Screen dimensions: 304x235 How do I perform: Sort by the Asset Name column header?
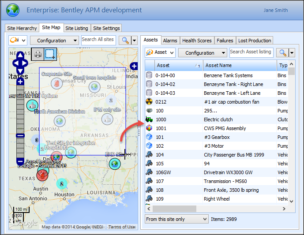point(218,65)
